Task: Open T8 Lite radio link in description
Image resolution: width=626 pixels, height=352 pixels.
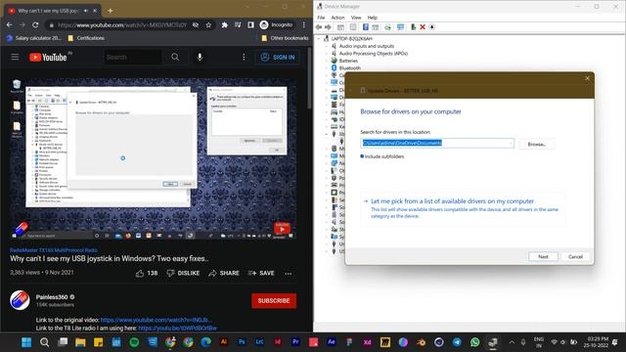Action: click(x=177, y=329)
